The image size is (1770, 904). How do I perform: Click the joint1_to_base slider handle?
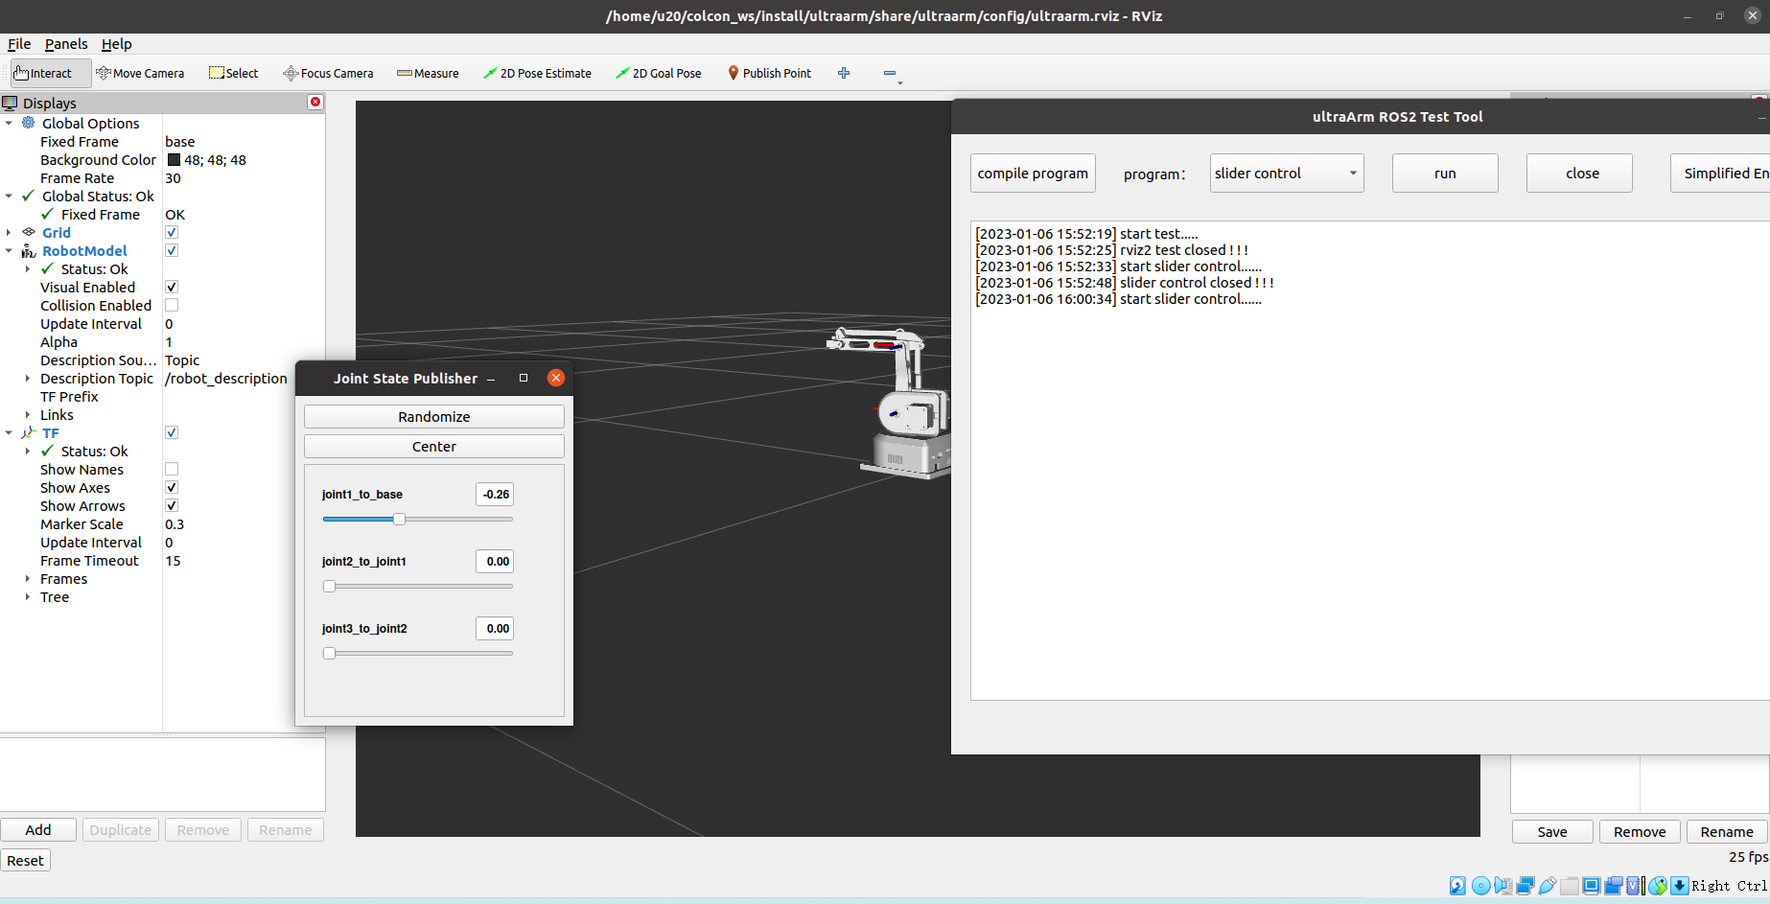399,519
